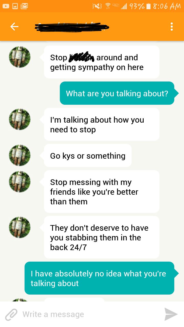Select the 'Go kys or something' message bubble

tap(88, 156)
